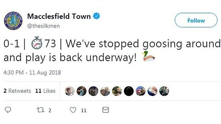Click the blue verified badge
The width and height of the screenshot is (221, 124).
pyautogui.click(x=96, y=16)
